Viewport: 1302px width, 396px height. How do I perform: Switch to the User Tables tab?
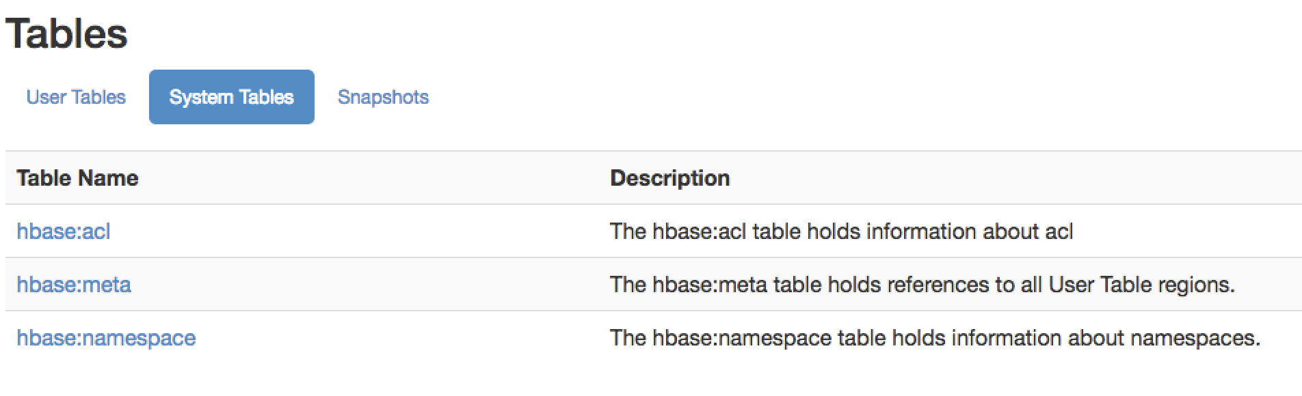[x=76, y=97]
